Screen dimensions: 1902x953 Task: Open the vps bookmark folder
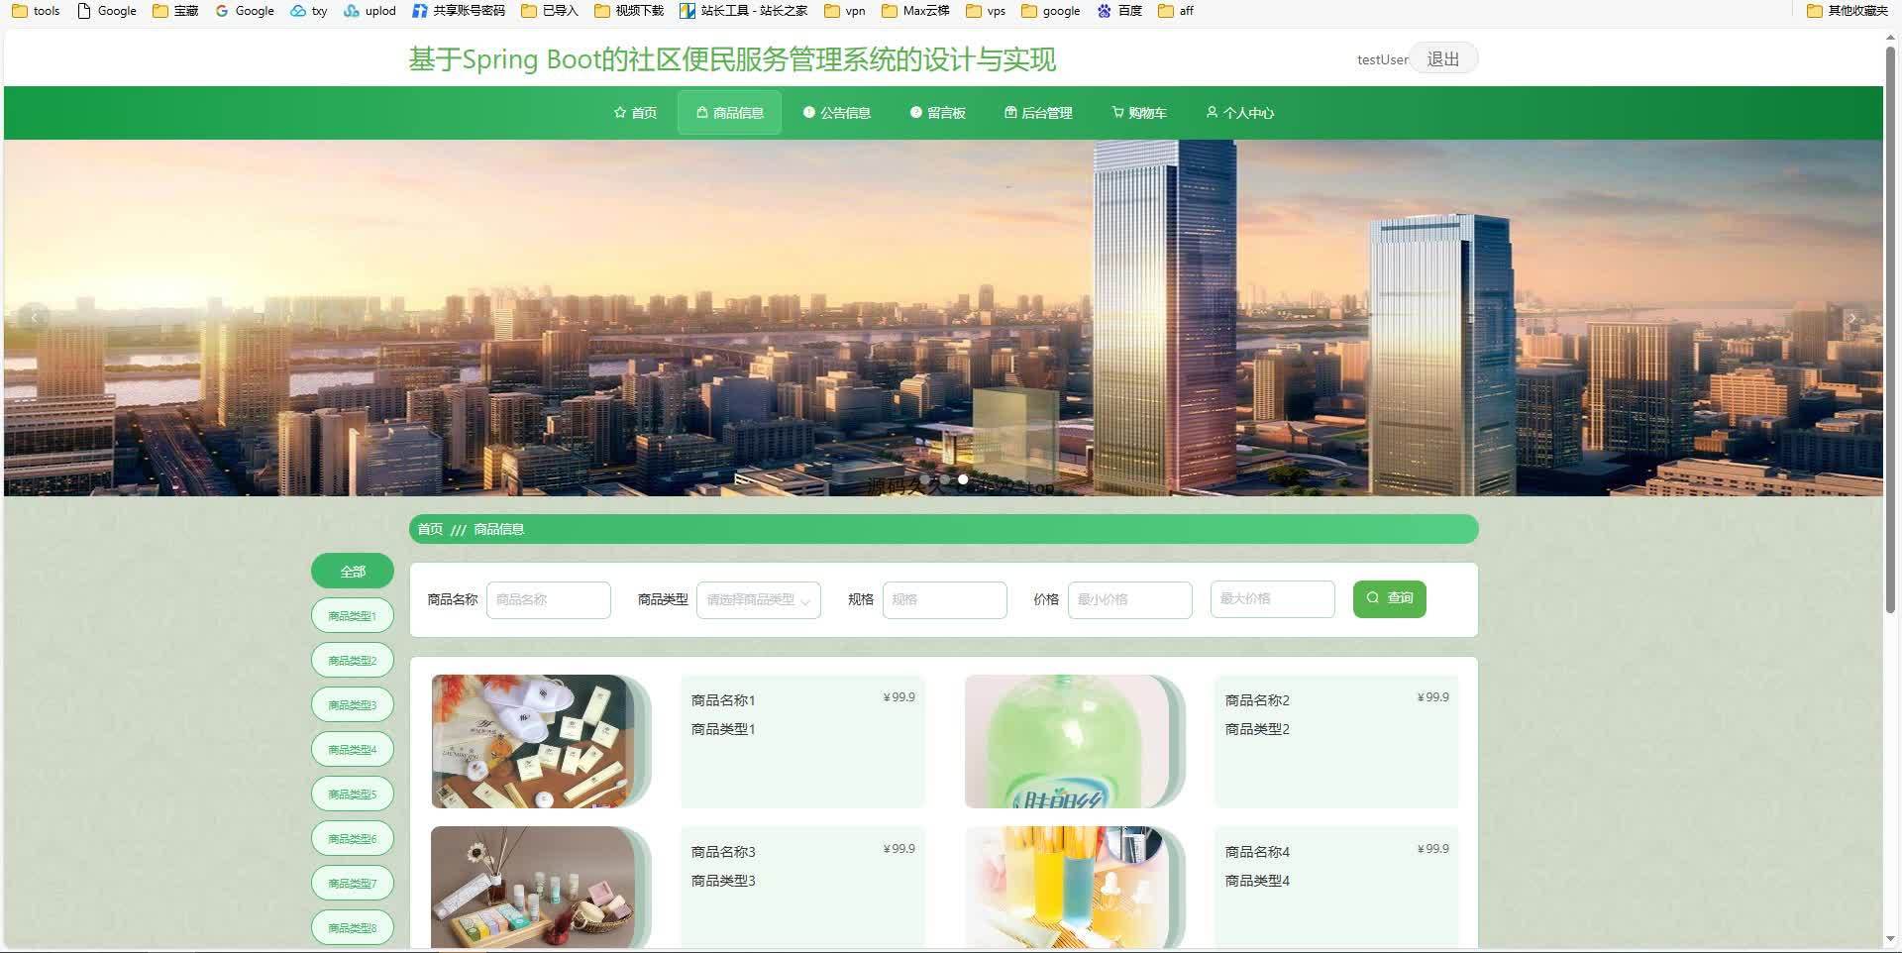(x=986, y=11)
